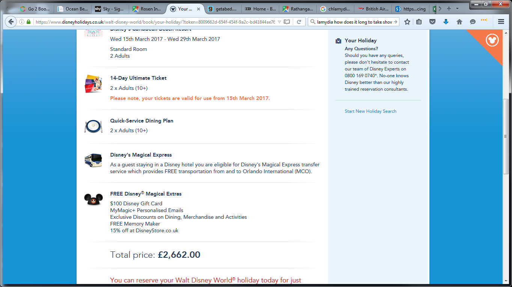Bookmark this page with the star
The height and width of the screenshot is (287, 512).
407,22
